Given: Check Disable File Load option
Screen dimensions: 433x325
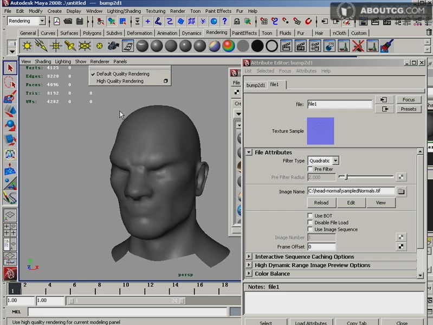Looking at the screenshot, I should 310,222.
